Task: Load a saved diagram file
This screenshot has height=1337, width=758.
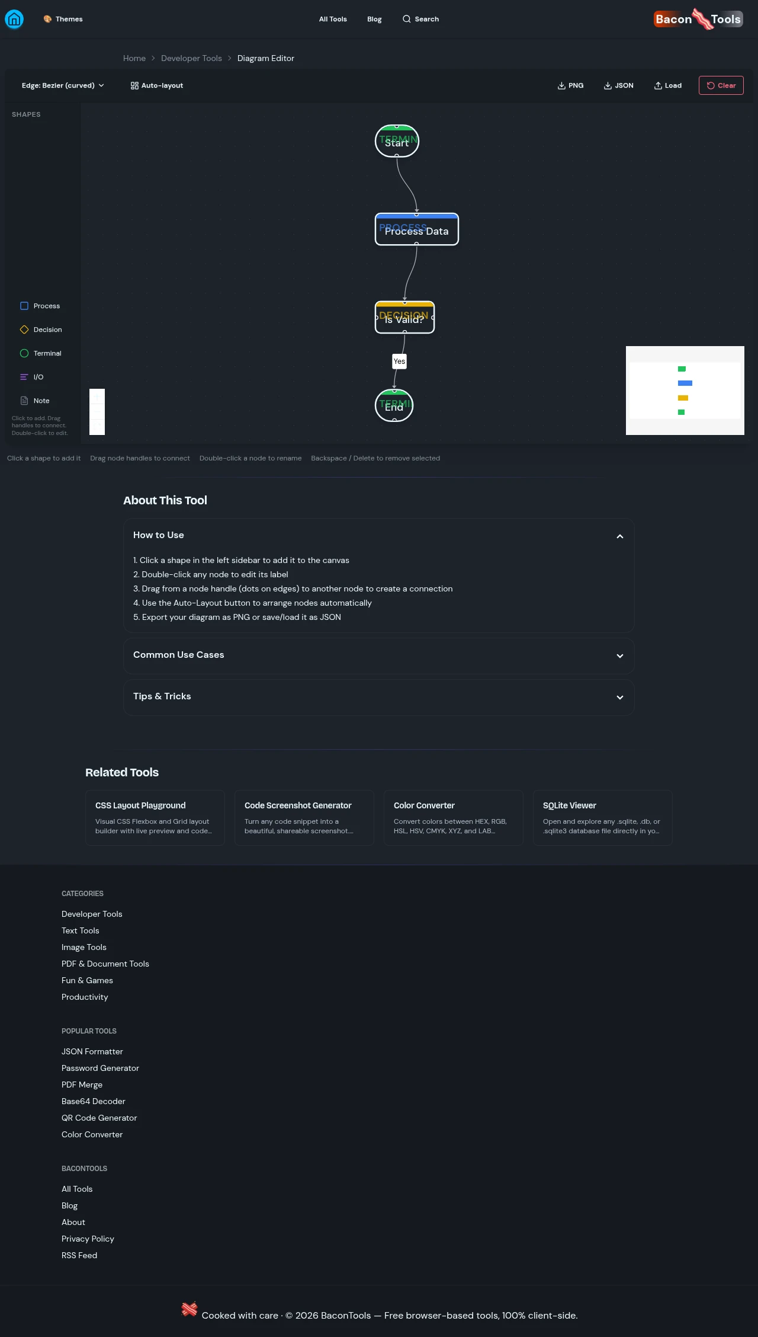Action: (667, 85)
